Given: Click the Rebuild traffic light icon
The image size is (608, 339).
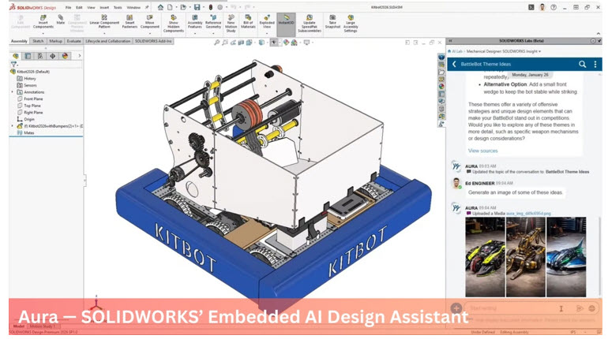Looking at the screenshot, I should (211, 7).
